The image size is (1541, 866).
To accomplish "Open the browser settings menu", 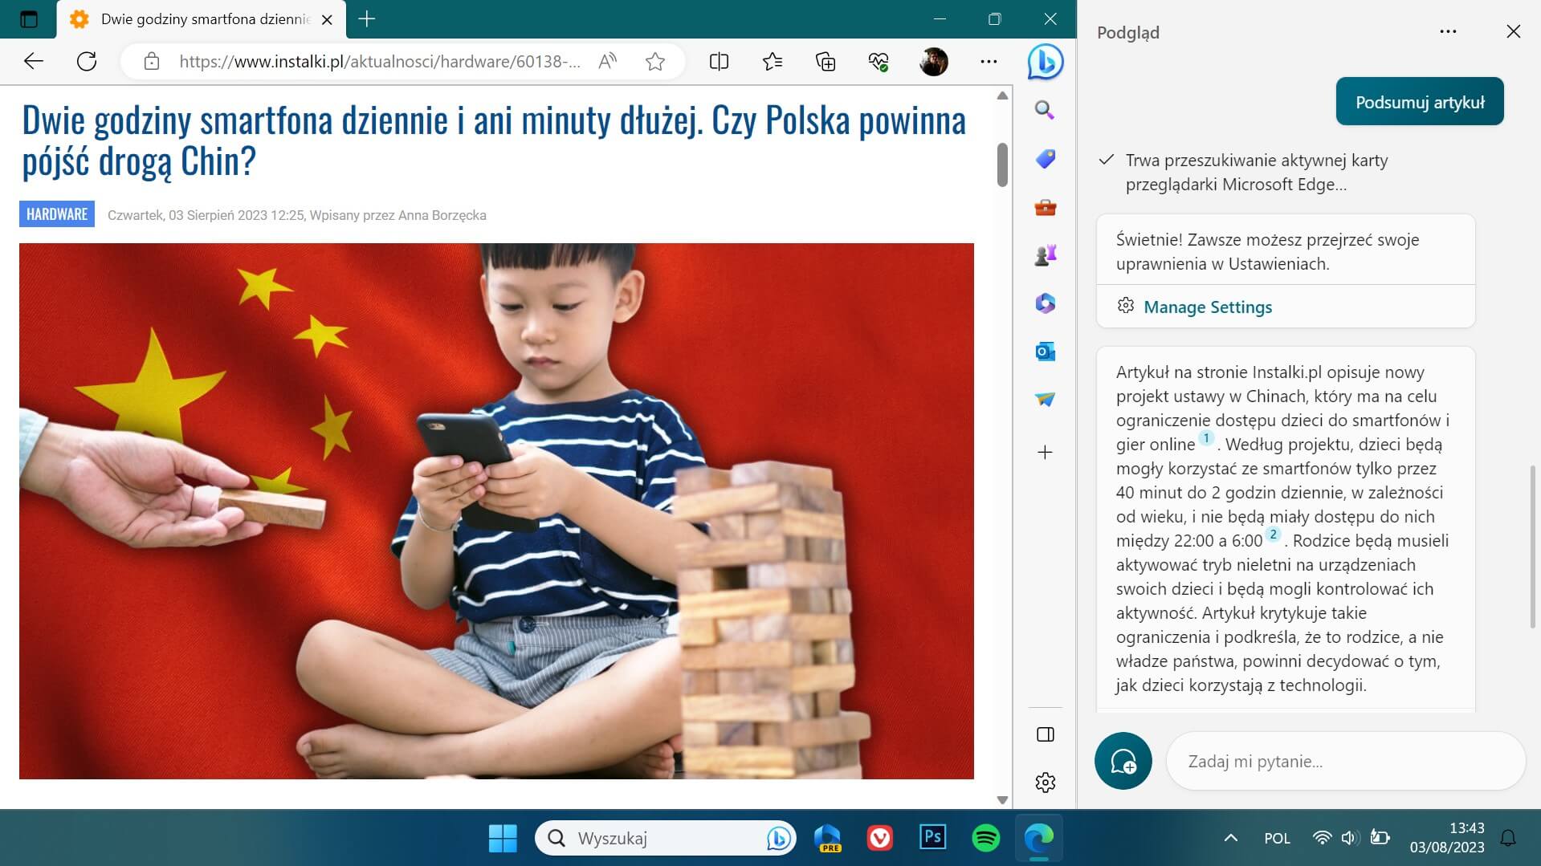I will click(x=989, y=62).
